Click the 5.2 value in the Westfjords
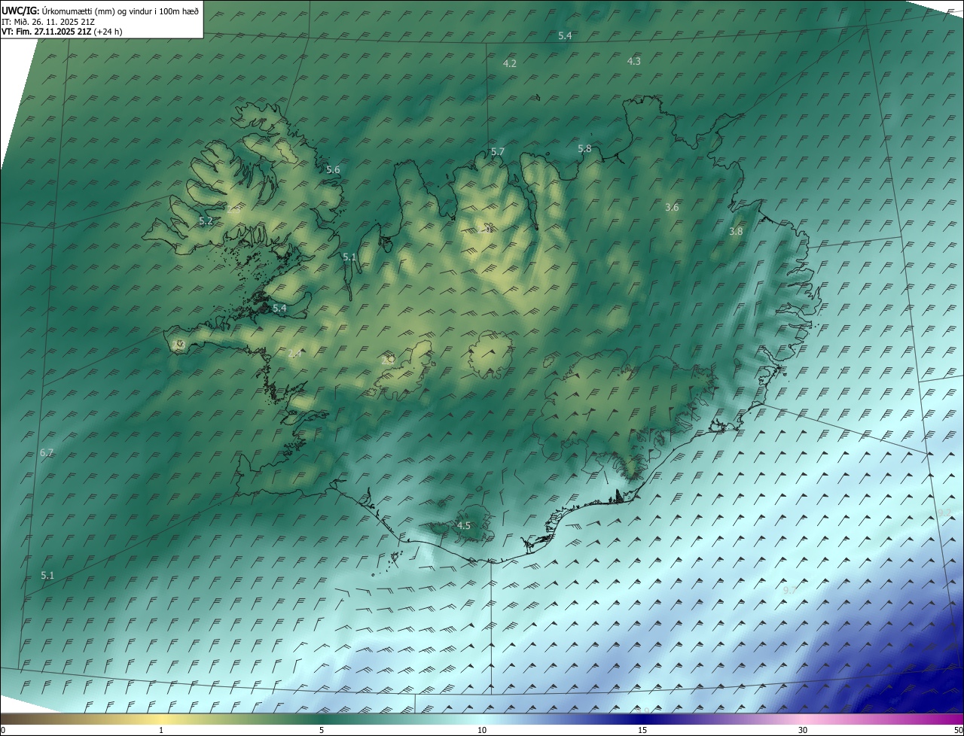 pyautogui.click(x=206, y=220)
